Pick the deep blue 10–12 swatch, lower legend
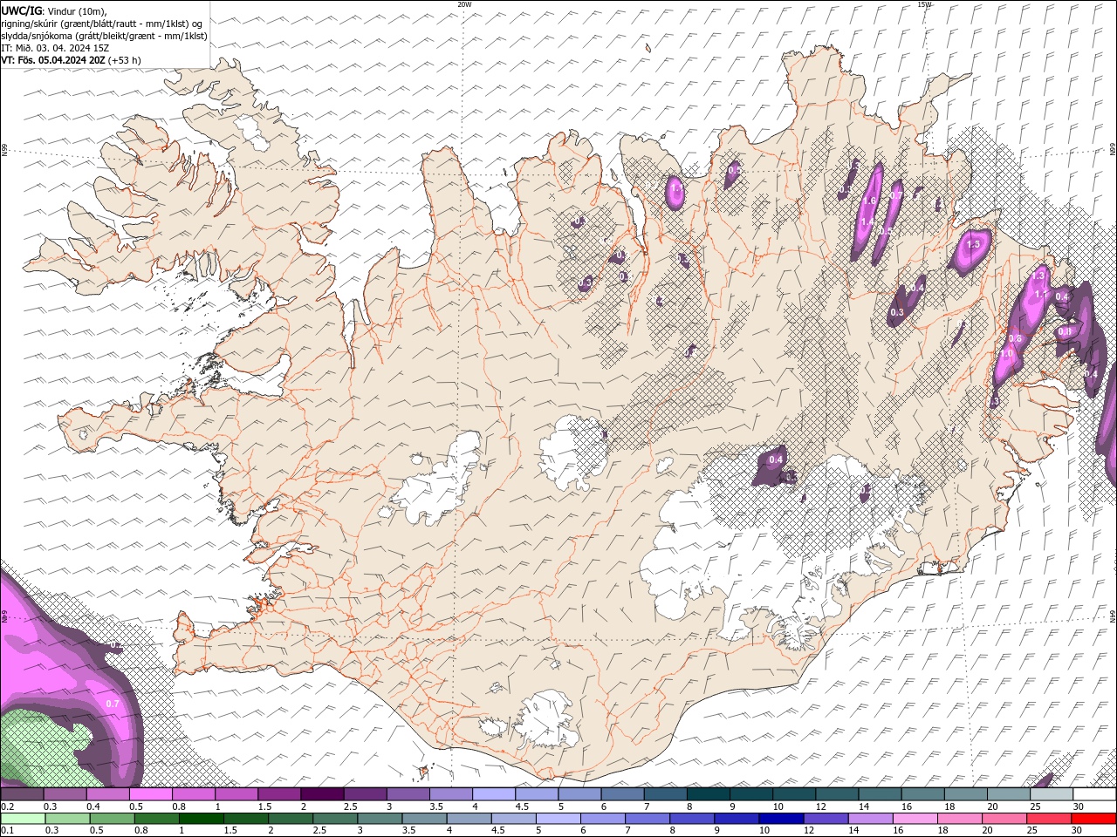Screen dimensions: 1117x837 coord(780,819)
